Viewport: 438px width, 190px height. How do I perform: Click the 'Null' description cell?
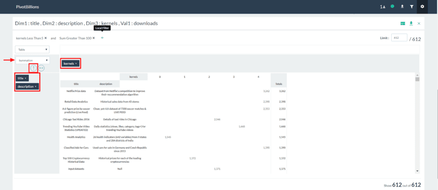click(120, 169)
